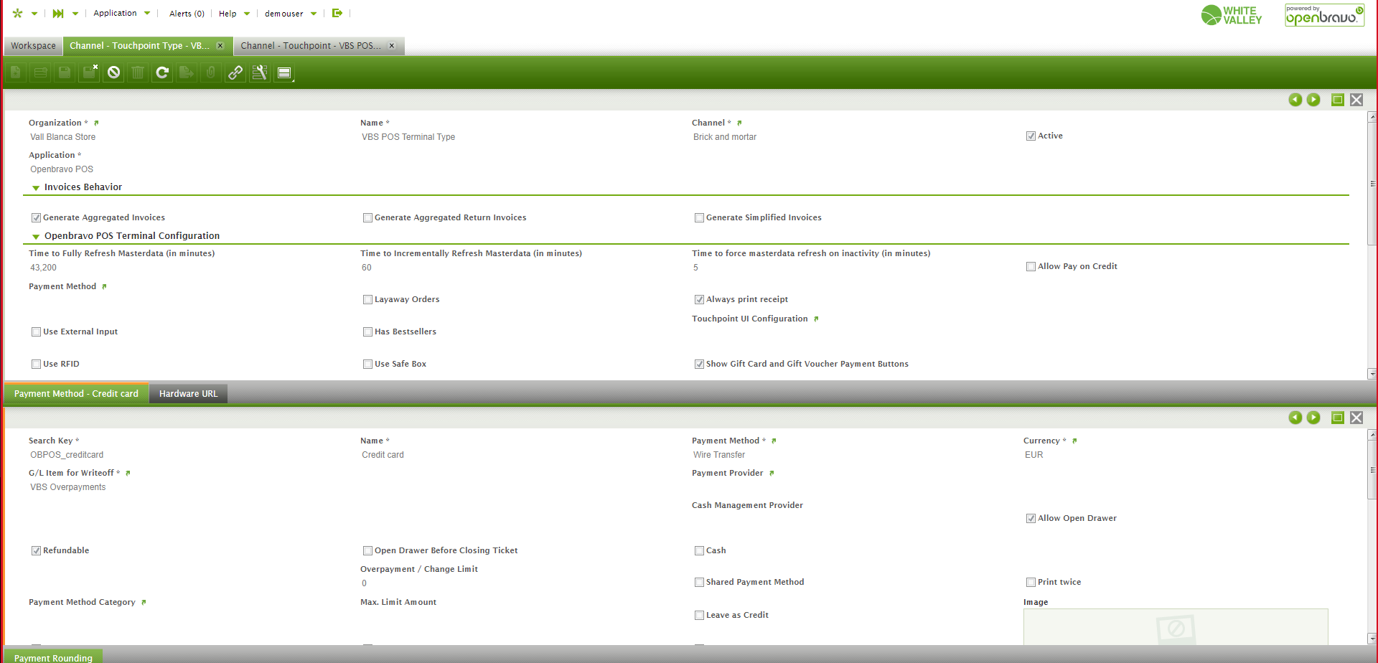
Task: Click the Delete trash can icon
Action: click(138, 72)
